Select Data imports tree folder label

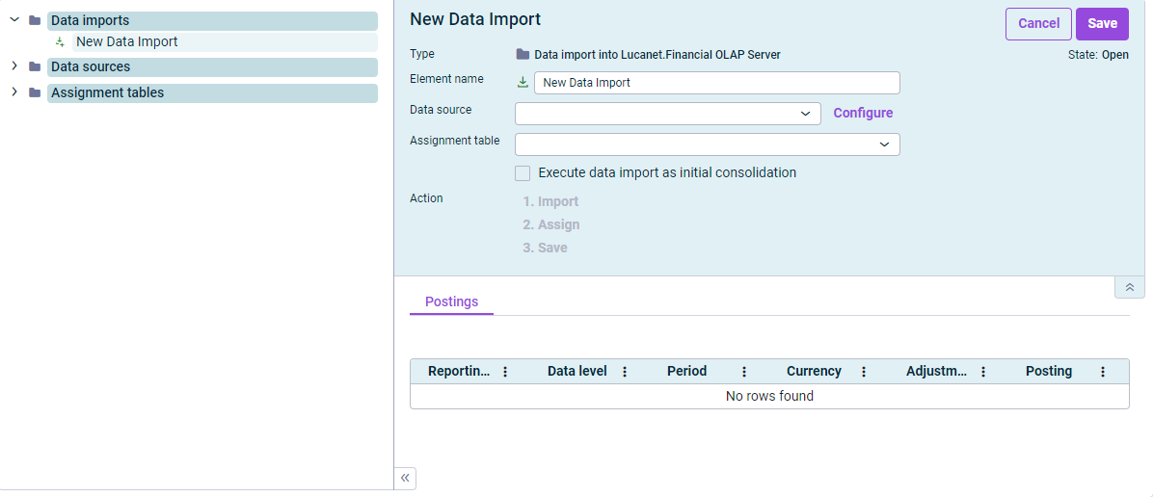coord(212,20)
